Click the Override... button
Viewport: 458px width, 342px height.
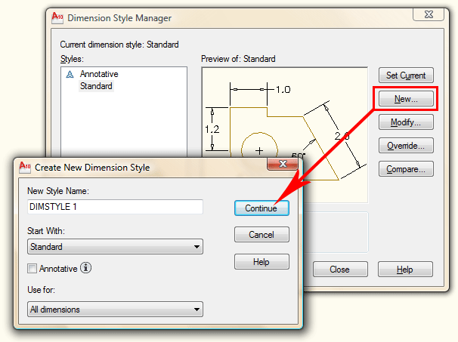406,146
